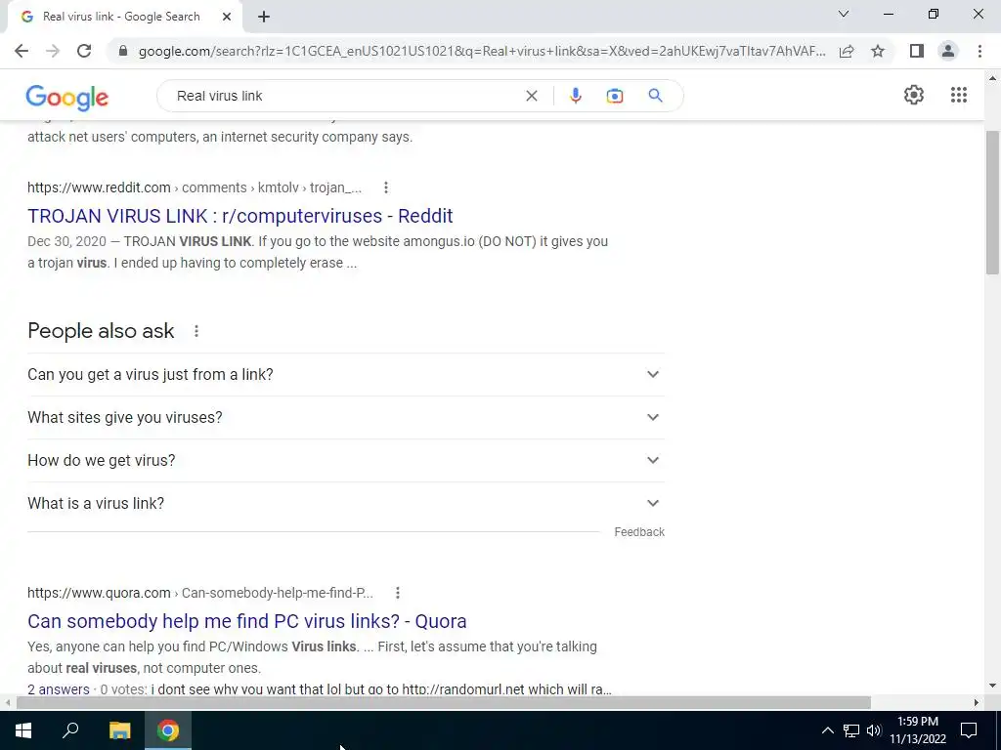The height and width of the screenshot is (750, 1001).
Task: Bookmark this tab with the star icon
Action: tap(878, 51)
